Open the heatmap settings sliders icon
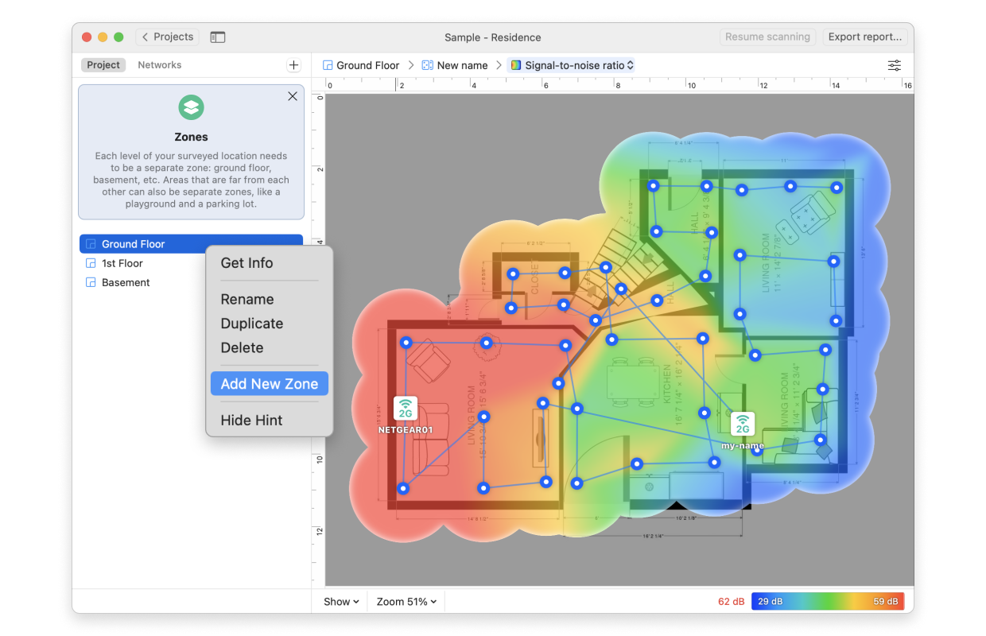This screenshot has width=986, height=636. 895,65
